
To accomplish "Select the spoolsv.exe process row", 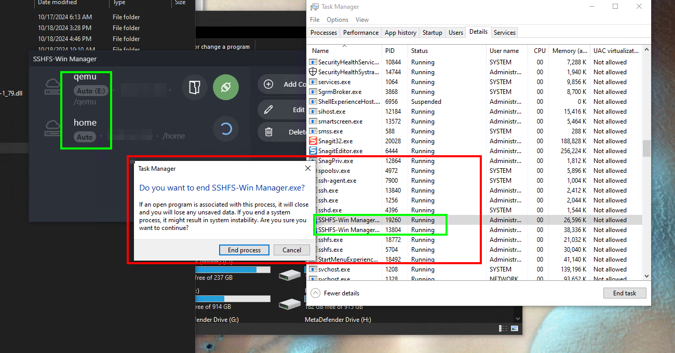I will [475, 170].
